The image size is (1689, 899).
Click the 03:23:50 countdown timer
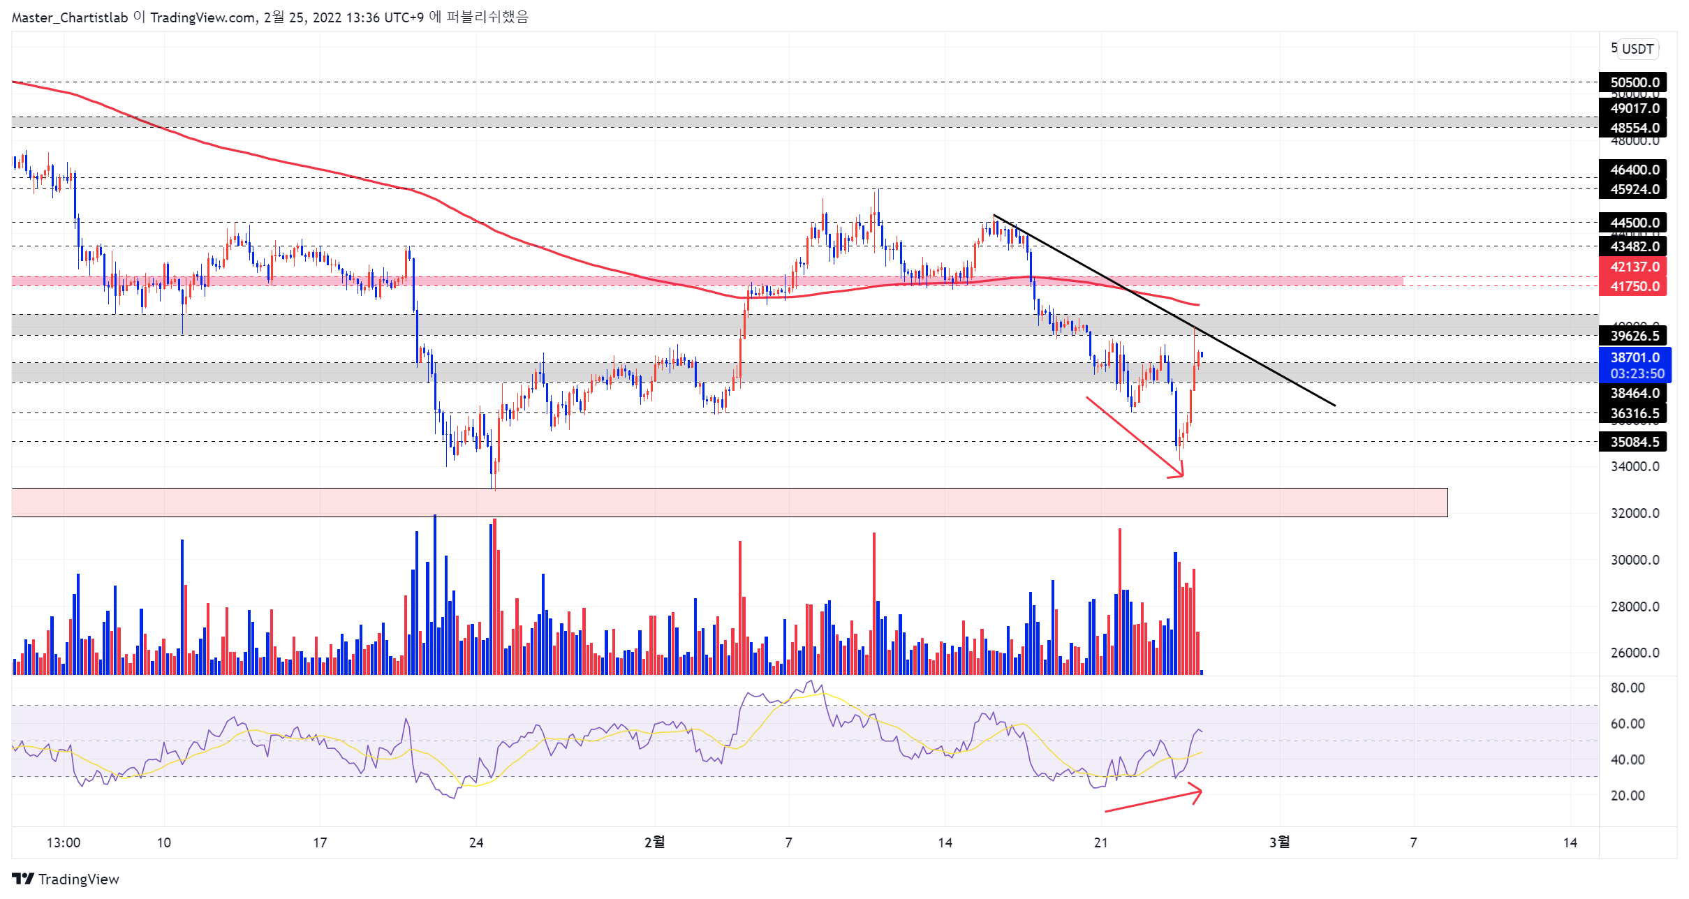click(x=1637, y=374)
